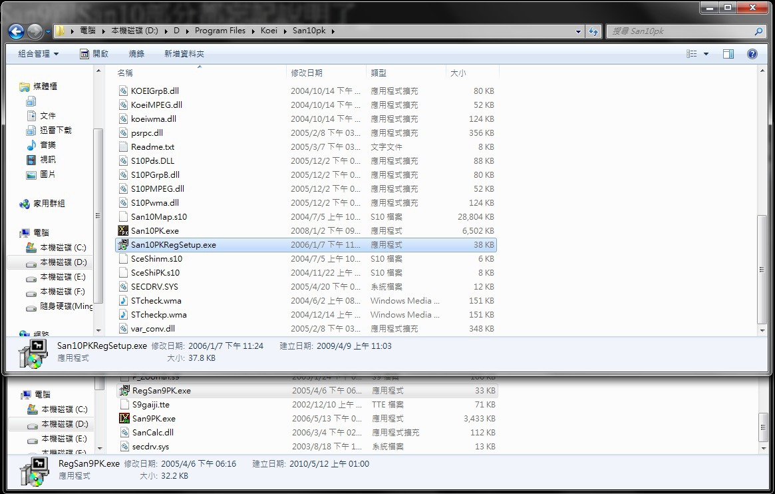Click the San10PK.exe game icon

click(x=123, y=230)
